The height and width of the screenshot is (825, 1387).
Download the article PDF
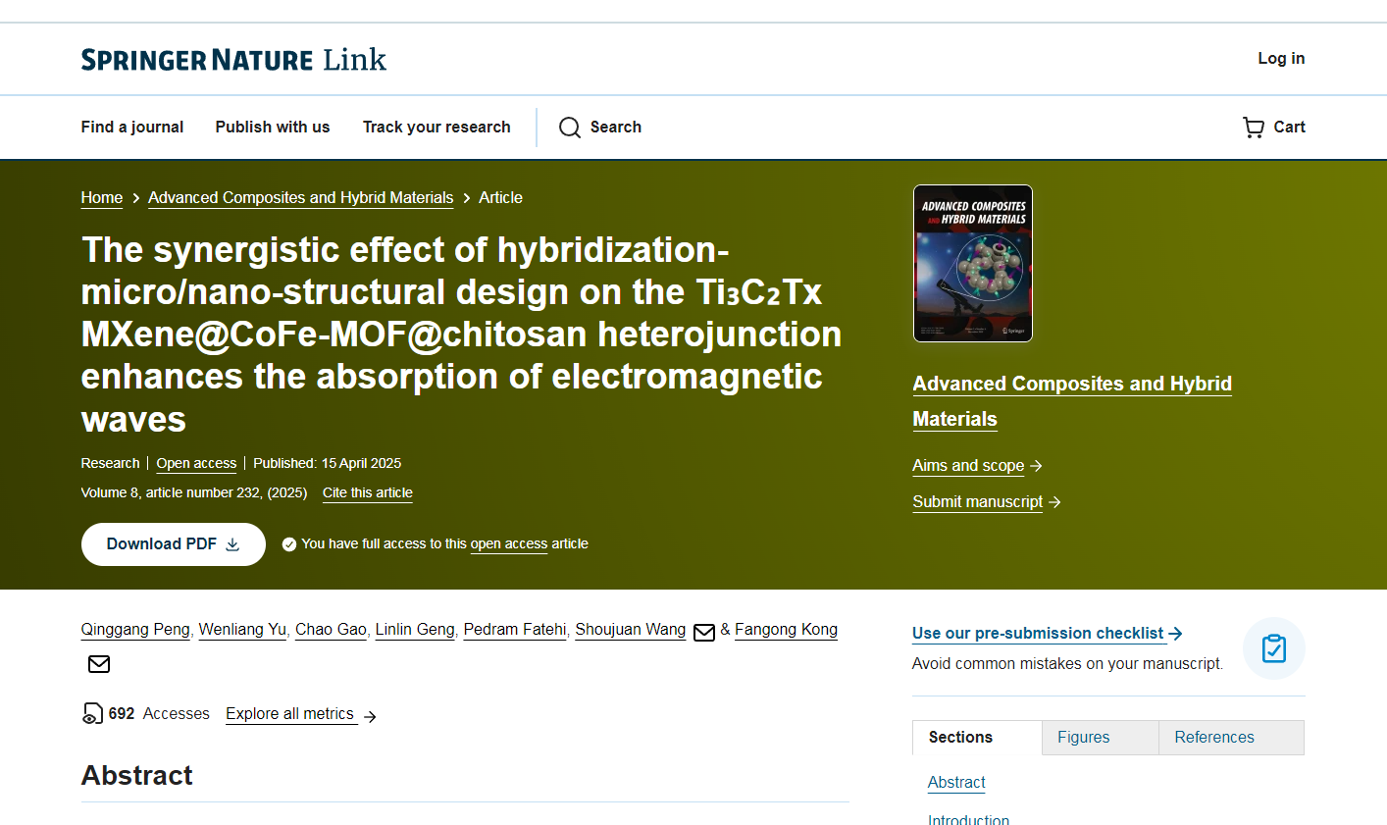[173, 544]
